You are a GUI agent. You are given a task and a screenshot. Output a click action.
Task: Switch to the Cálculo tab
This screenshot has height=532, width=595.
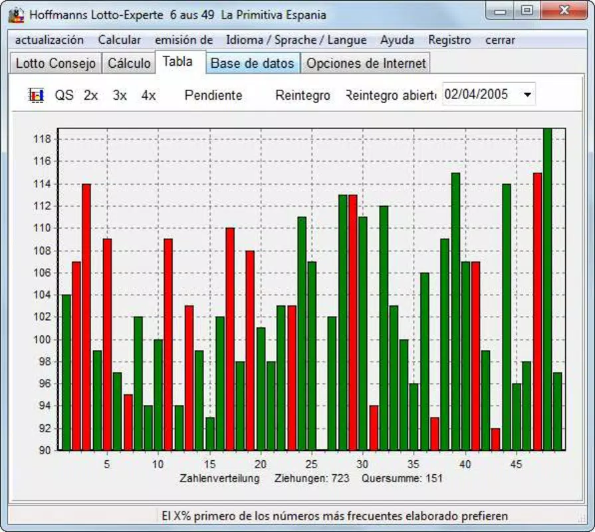[x=129, y=63]
